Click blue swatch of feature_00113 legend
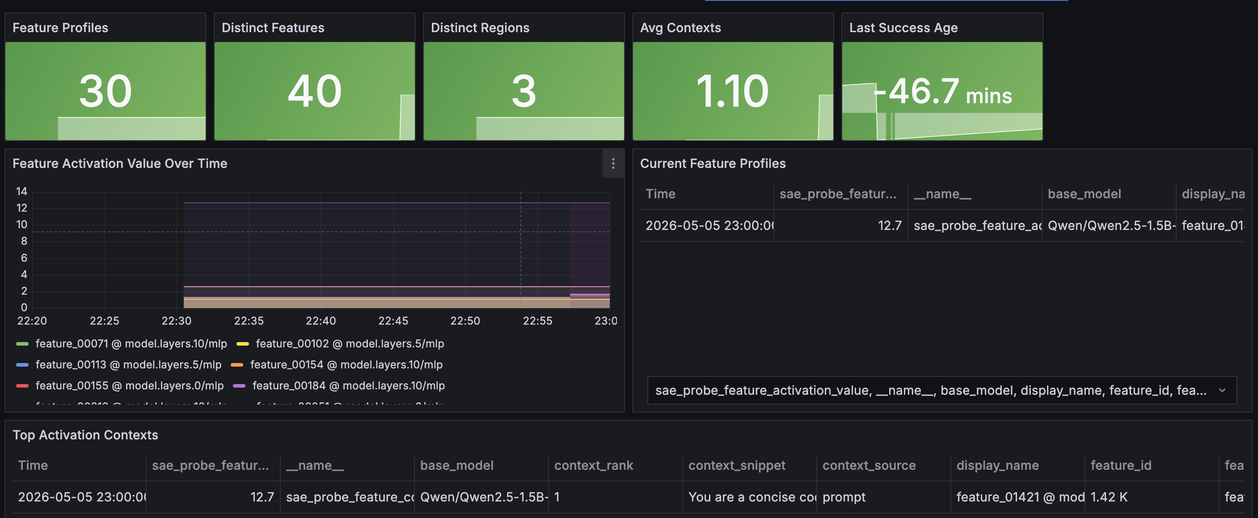 [22, 365]
